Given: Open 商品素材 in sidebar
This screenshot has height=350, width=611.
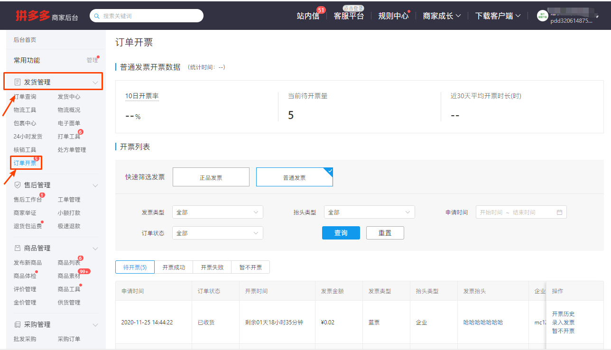Looking at the screenshot, I should (69, 276).
